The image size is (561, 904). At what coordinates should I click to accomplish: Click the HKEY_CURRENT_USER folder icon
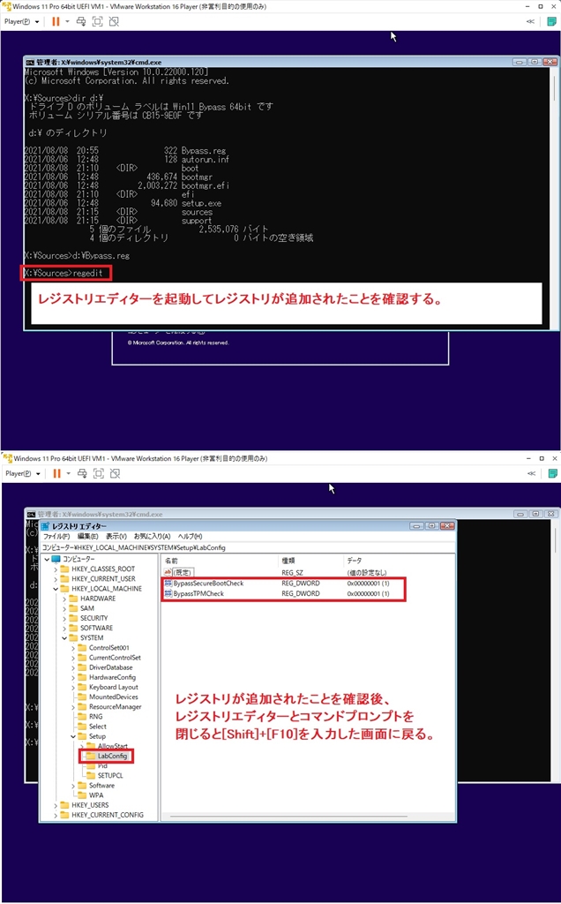click(x=64, y=579)
